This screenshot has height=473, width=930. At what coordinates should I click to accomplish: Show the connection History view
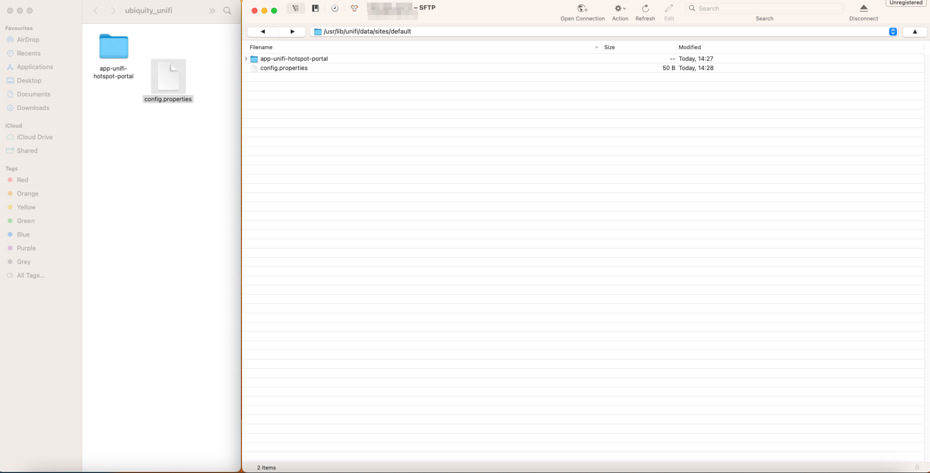coord(335,8)
